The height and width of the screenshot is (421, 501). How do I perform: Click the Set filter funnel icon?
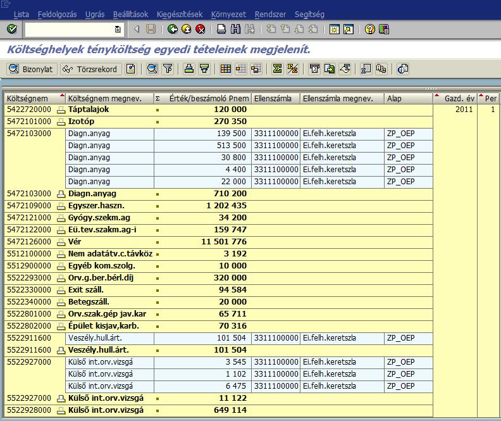[x=168, y=69]
